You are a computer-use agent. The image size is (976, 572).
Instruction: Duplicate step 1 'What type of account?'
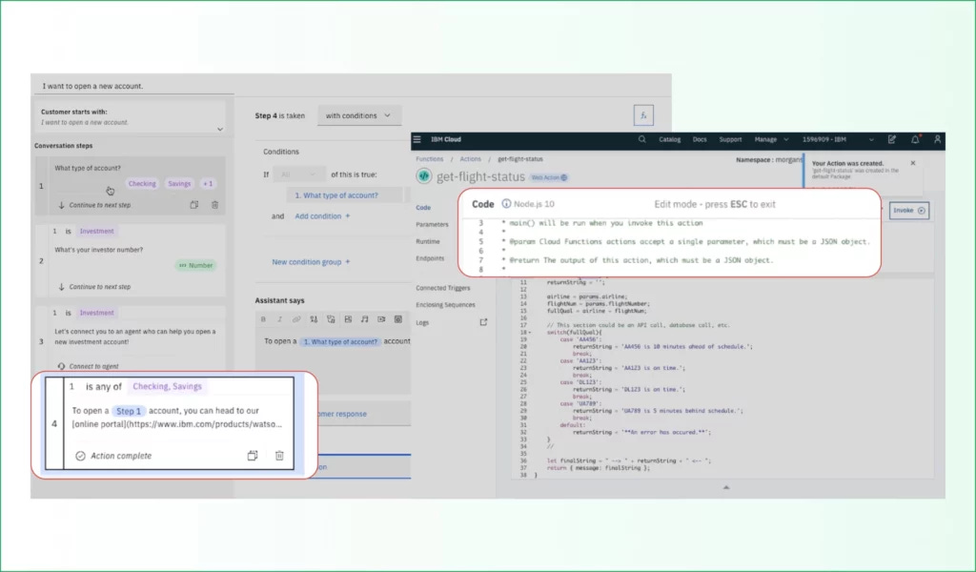click(x=194, y=205)
